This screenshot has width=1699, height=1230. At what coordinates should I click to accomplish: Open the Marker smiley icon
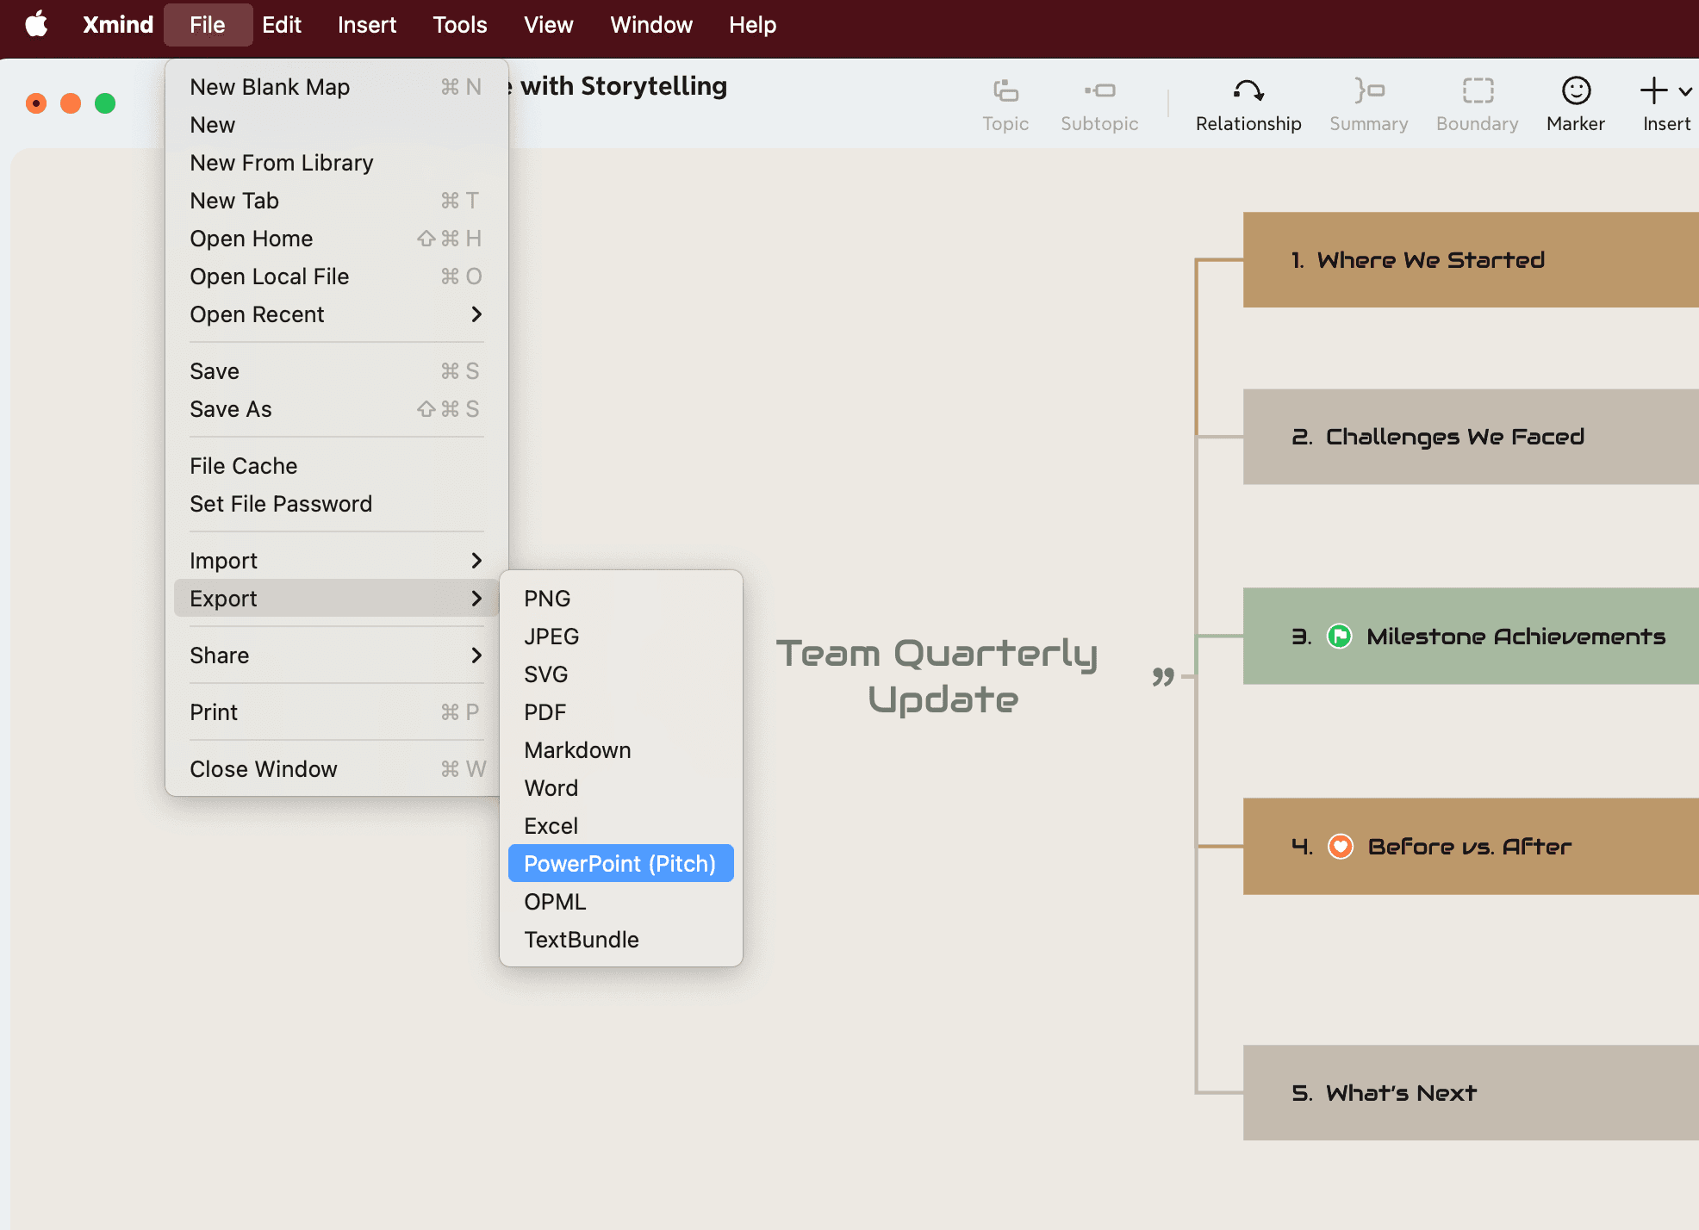1576,90
